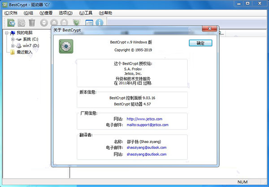Expand the 系统 (C:) tree node
This screenshot has height=187, width=269.
click(x=13, y=39)
